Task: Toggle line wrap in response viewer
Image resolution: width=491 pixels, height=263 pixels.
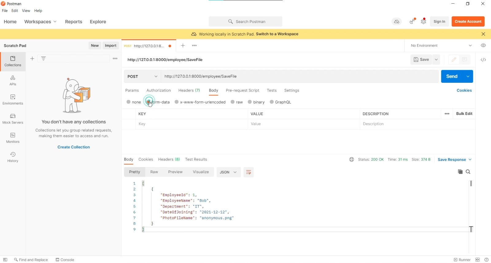Action: pyautogui.click(x=249, y=172)
